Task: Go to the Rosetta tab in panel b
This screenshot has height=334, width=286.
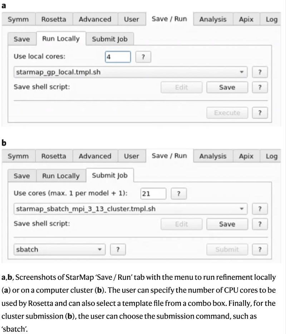Action: click(54, 156)
